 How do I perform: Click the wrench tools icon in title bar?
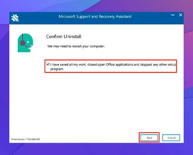pos(15,18)
